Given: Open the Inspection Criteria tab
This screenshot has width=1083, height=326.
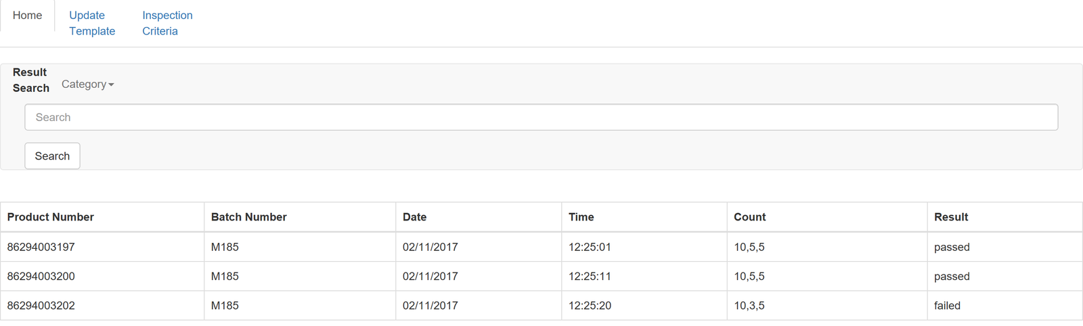Looking at the screenshot, I should point(167,23).
